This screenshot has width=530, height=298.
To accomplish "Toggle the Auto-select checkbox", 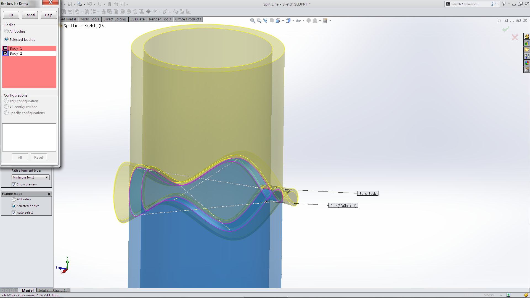I will point(14,213).
